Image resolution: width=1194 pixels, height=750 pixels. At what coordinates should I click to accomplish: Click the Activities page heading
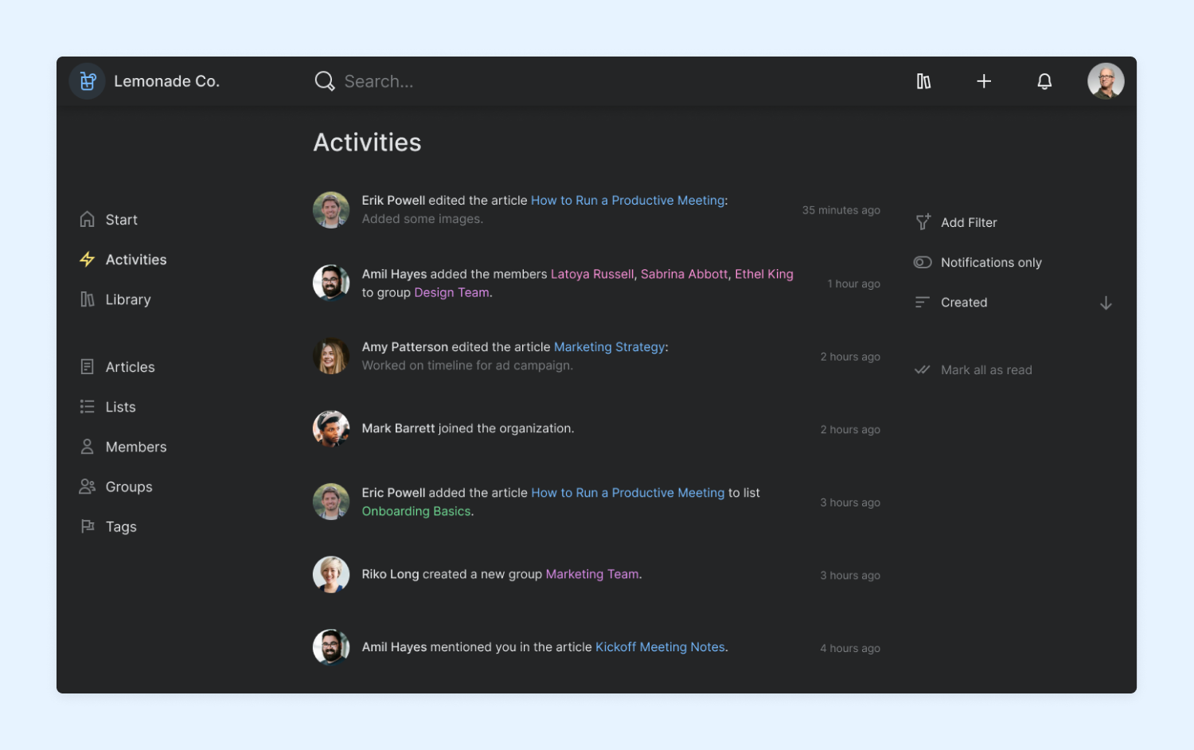[x=367, y=143]
